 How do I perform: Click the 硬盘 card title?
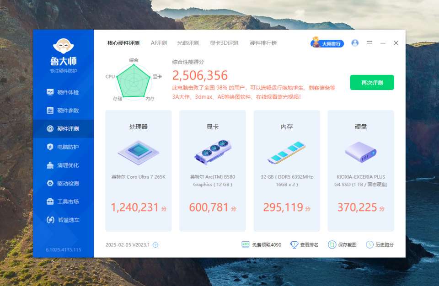pyautogui.click(x=361, y=127)
